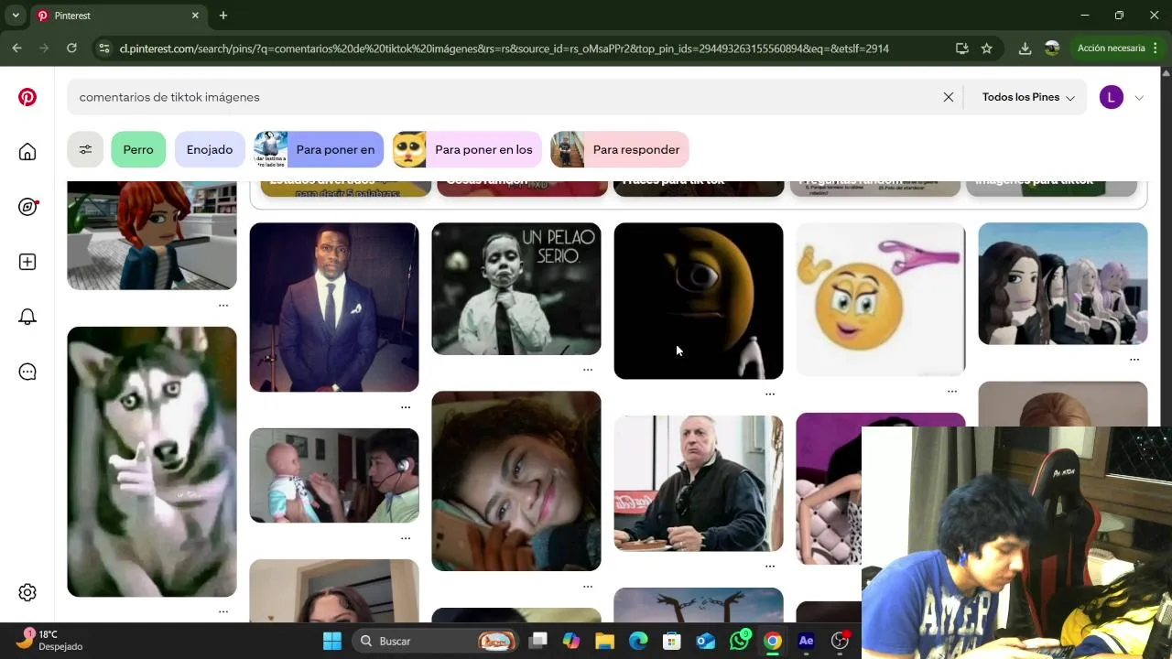Click the taskbar Buscar search box

click(435, 641)
